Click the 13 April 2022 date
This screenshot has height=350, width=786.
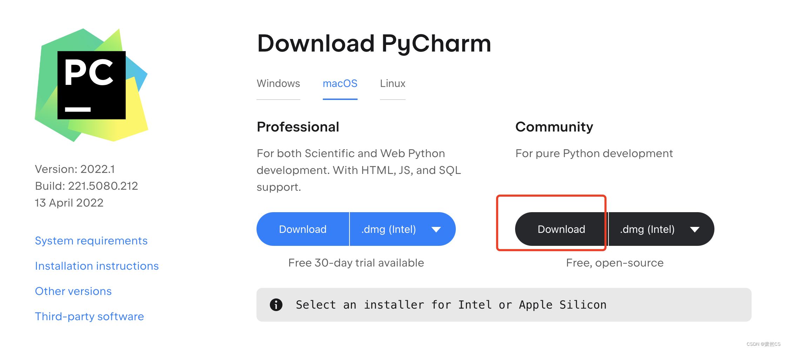69,203
